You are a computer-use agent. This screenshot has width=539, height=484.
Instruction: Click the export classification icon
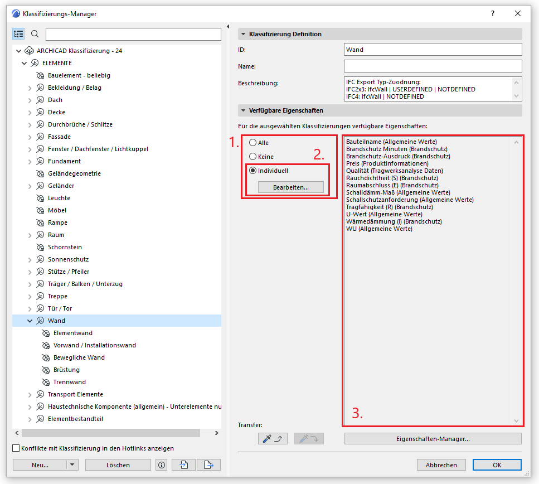[x=209, y=464]
